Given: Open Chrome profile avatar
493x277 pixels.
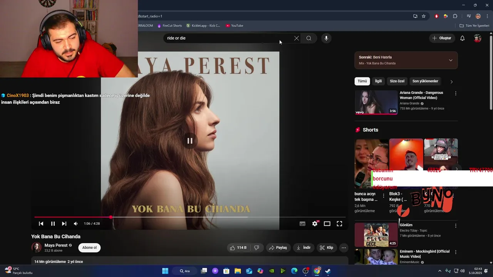Looking at the screenshot, I should click(478, 16).
